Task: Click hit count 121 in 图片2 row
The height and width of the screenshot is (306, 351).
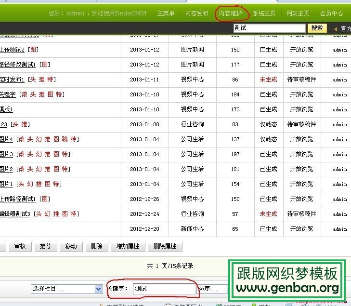Action: point(235,169)
